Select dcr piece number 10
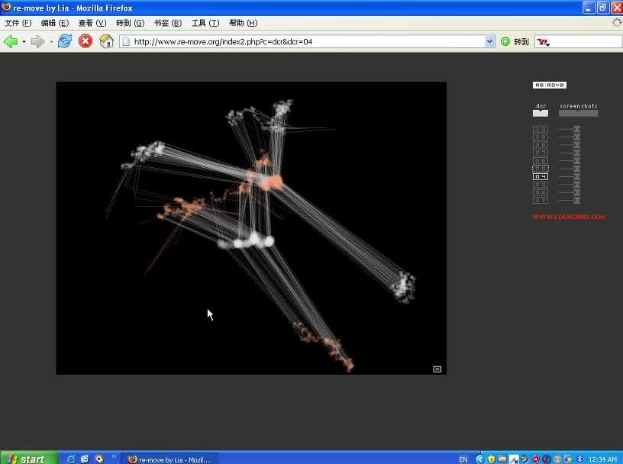623x464 pixels. [x=541, y=129]
